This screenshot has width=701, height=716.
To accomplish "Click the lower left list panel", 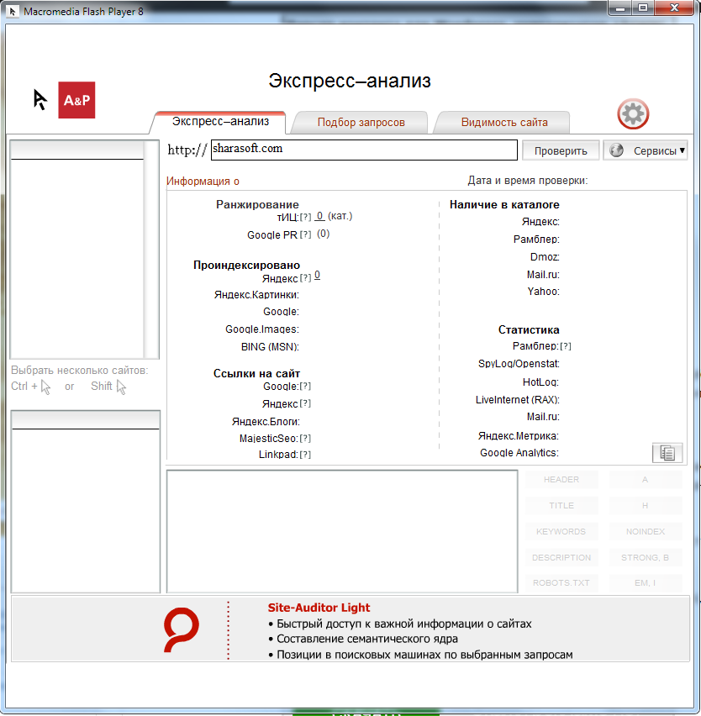I will (86, 502).
